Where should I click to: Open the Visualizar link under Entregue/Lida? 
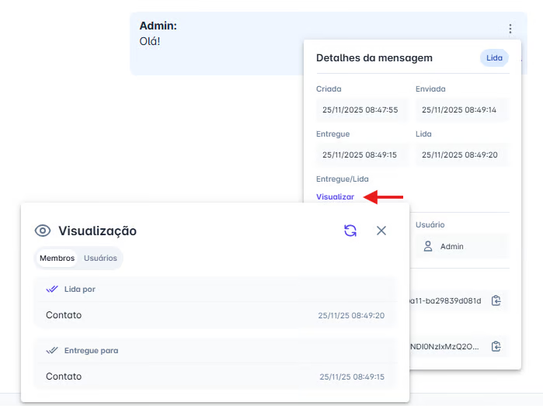pyautogui.click(x=335, y=197)
